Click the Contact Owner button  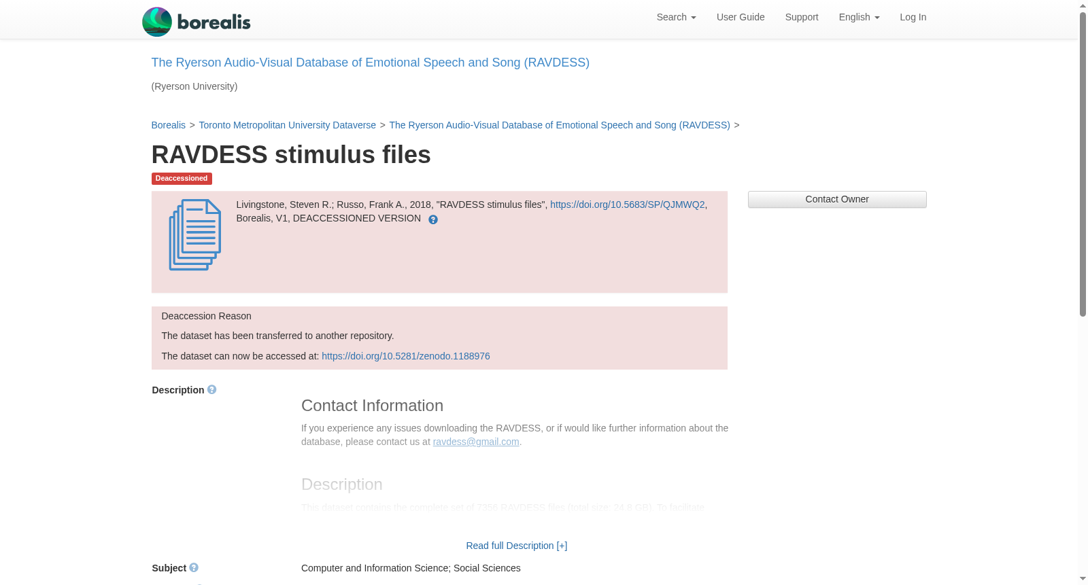point(837,199)
